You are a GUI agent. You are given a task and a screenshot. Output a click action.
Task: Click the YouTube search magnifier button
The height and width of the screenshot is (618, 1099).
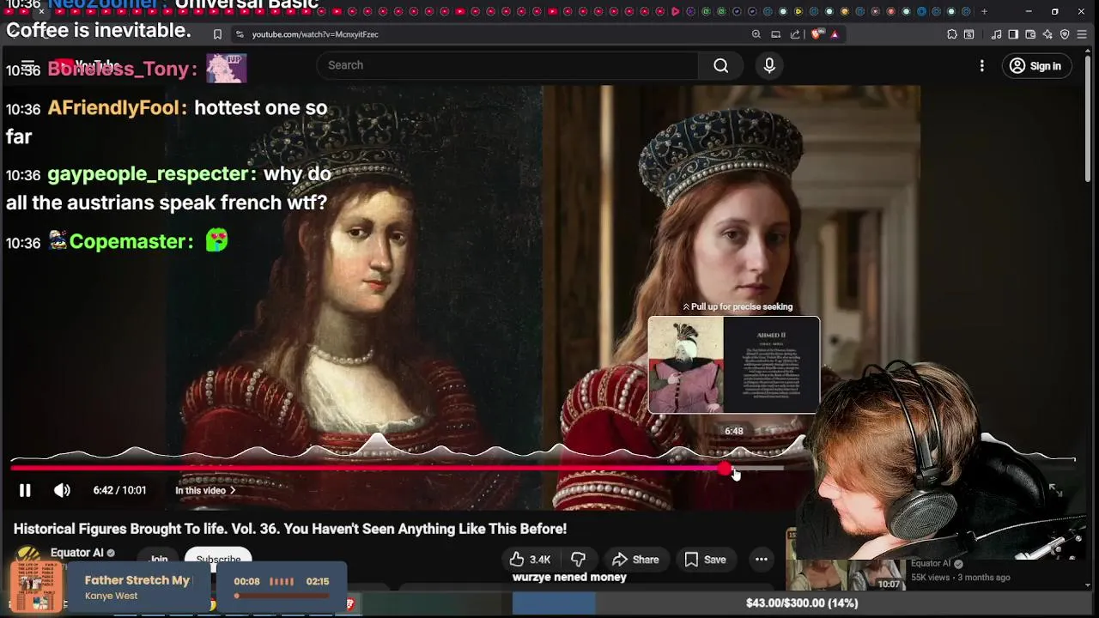point(721,66)
